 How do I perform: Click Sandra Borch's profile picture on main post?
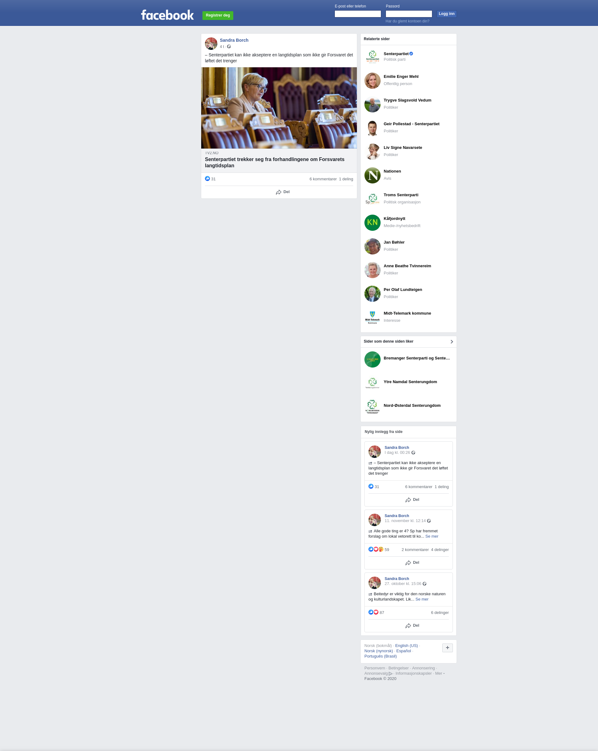tap(211, 44)
